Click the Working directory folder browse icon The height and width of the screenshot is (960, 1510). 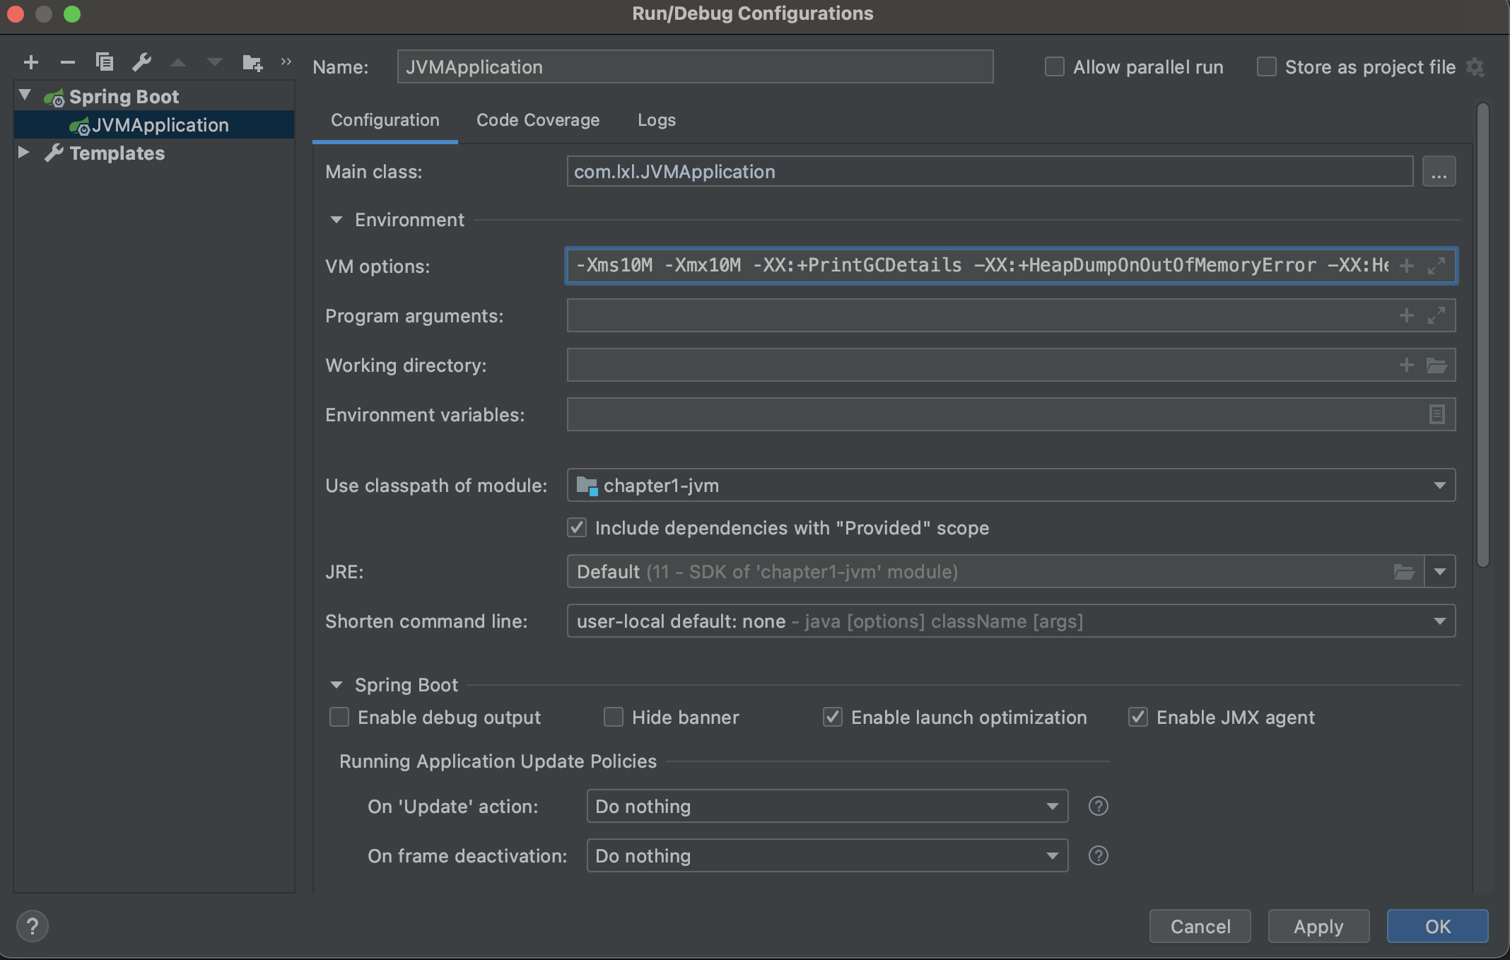1436,365
